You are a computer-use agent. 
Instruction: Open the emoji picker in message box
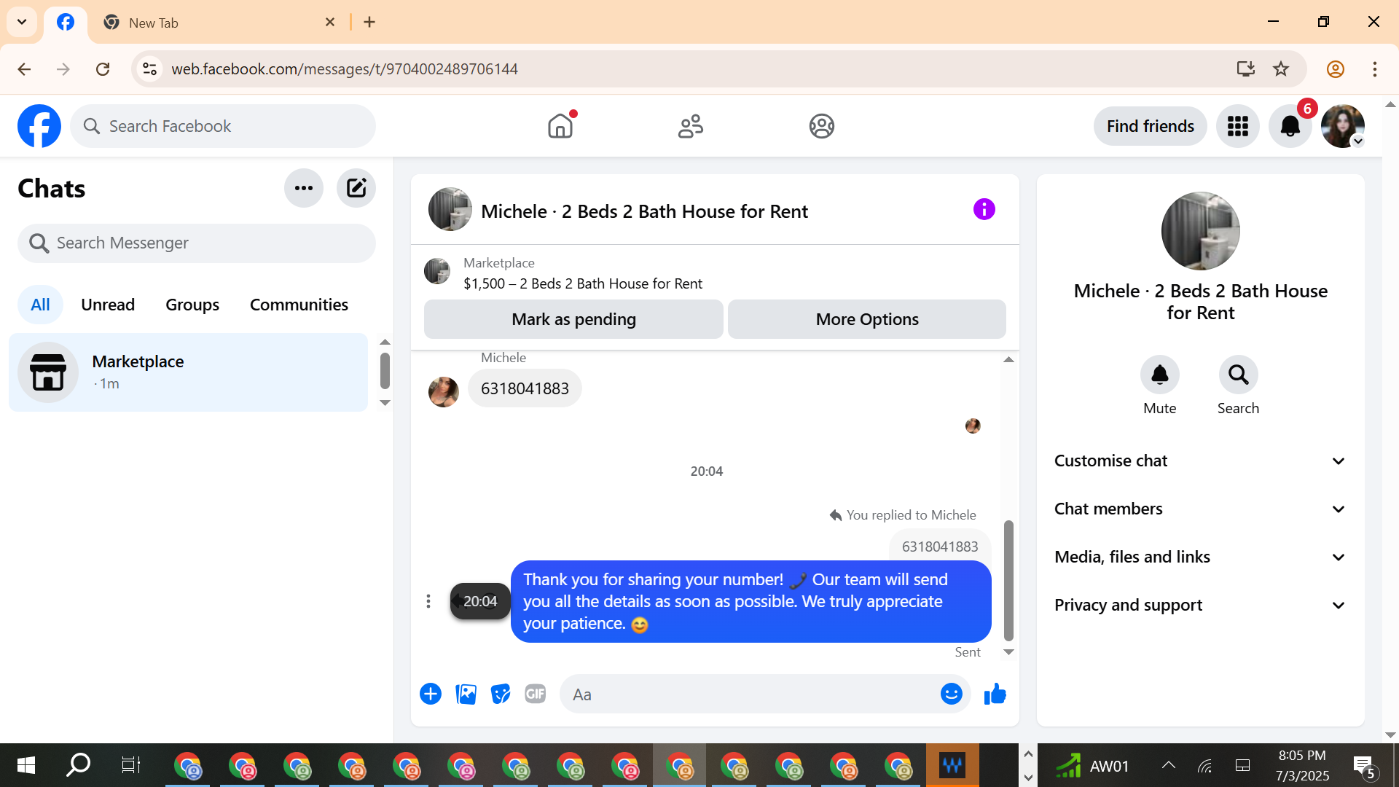point(951,694)
